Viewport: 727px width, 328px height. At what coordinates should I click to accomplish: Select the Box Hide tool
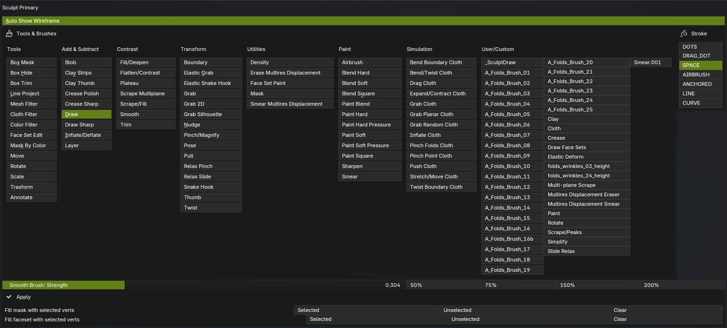click(x=32, y=73)
